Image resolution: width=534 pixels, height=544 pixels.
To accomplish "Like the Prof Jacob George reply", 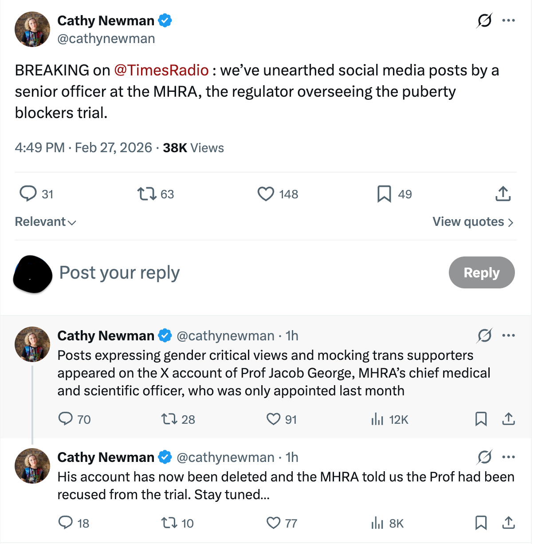I will (273, 419).
